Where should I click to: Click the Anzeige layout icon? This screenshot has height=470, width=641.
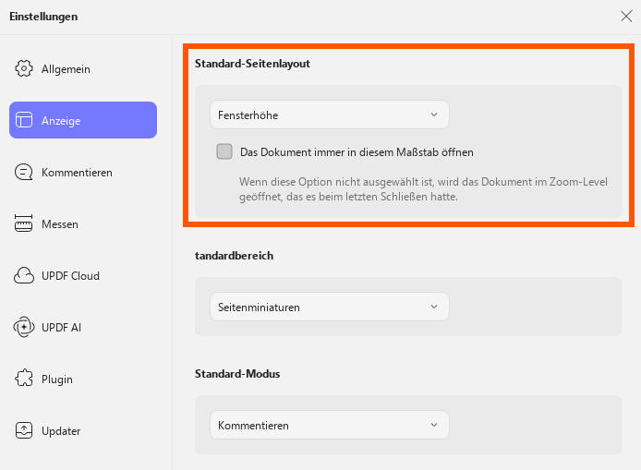pos(24,120)
